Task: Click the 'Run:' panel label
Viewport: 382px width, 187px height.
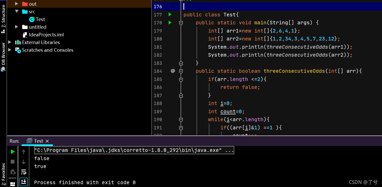Action: (14, 141)
